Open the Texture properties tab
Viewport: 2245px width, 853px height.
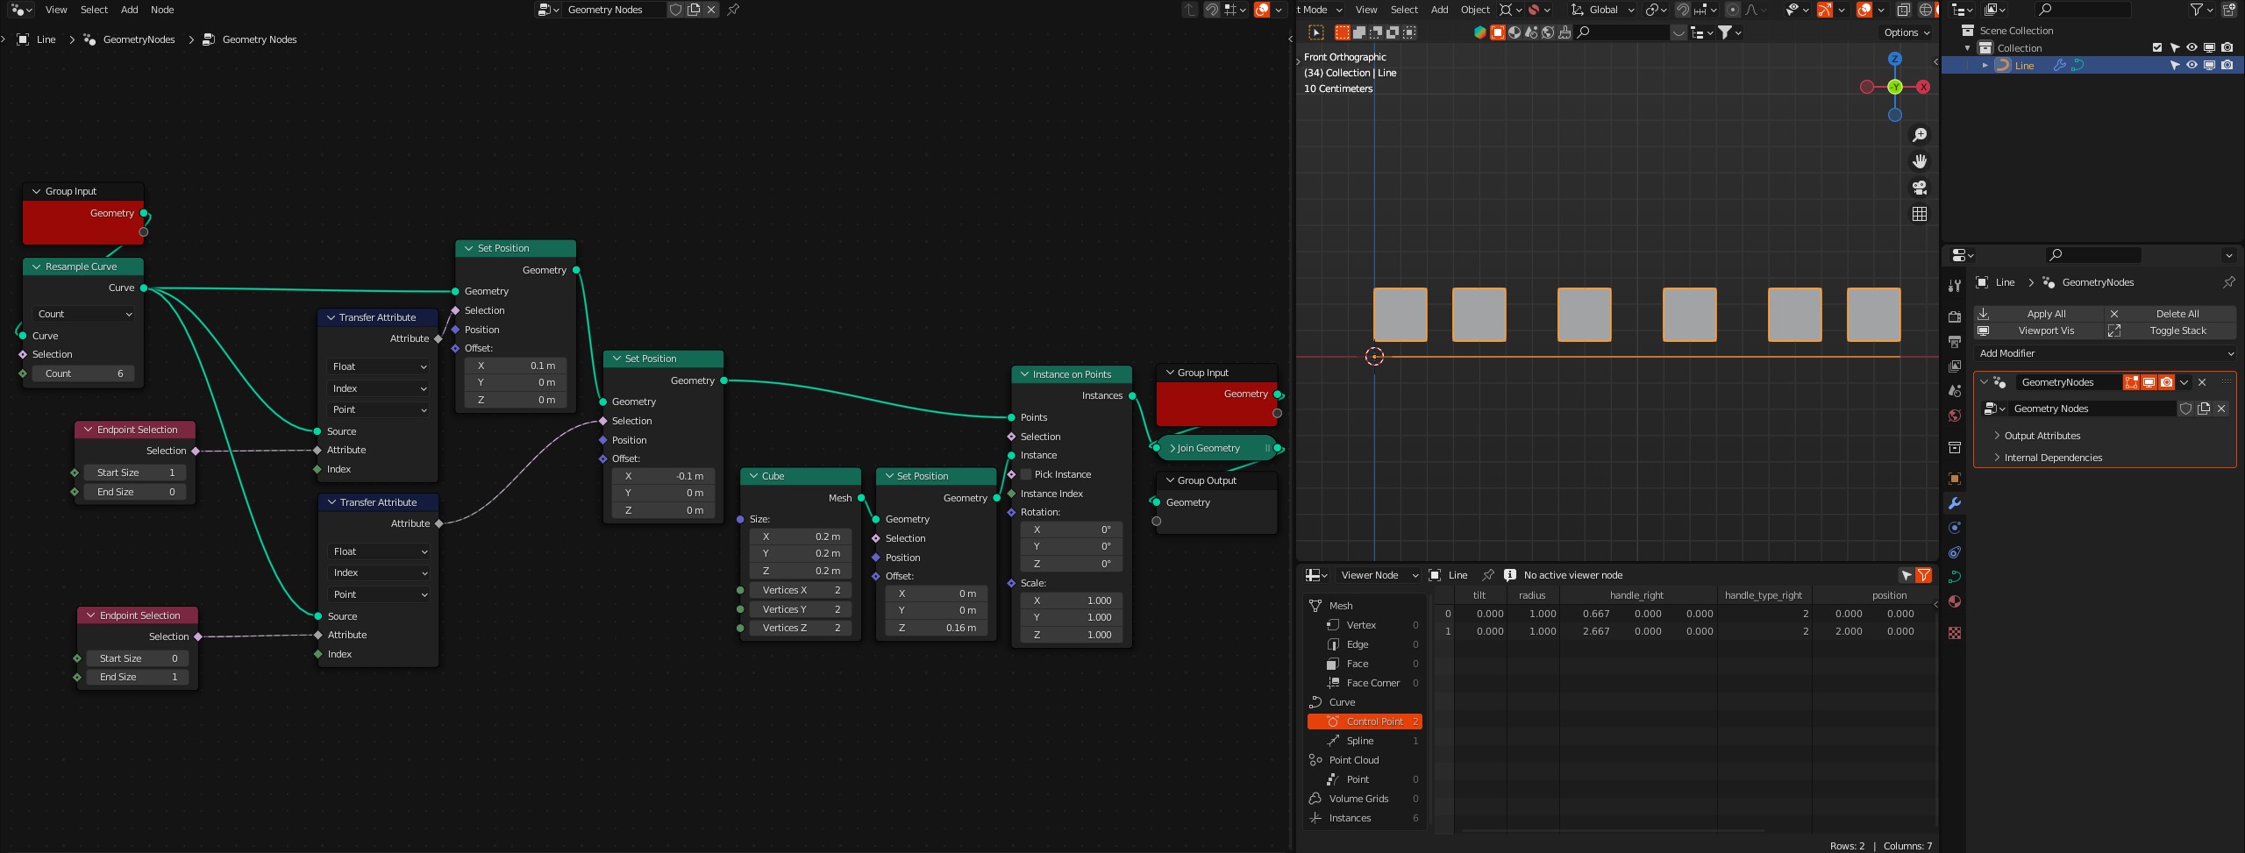click(1954, 632)
